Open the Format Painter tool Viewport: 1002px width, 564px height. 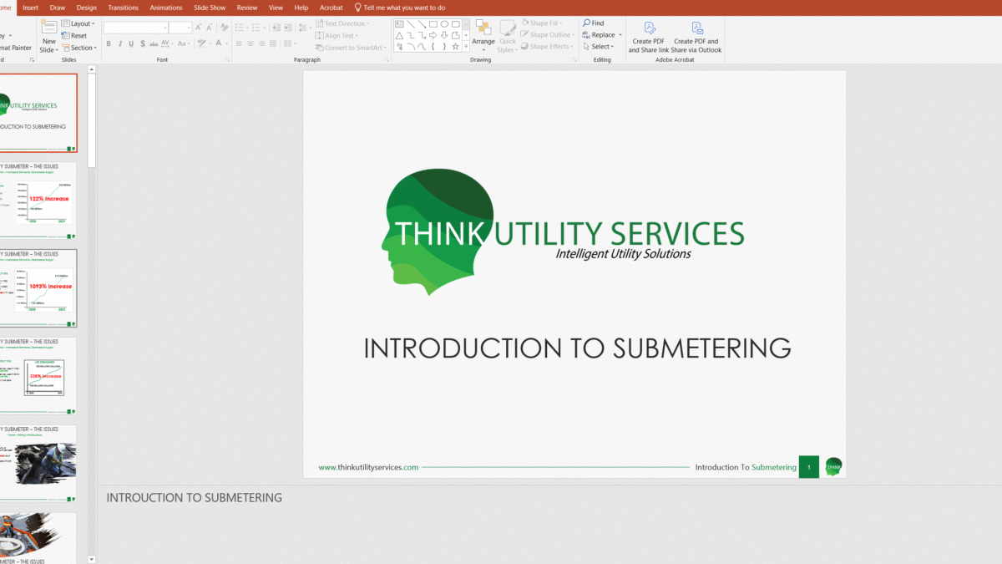coord(15,48)
